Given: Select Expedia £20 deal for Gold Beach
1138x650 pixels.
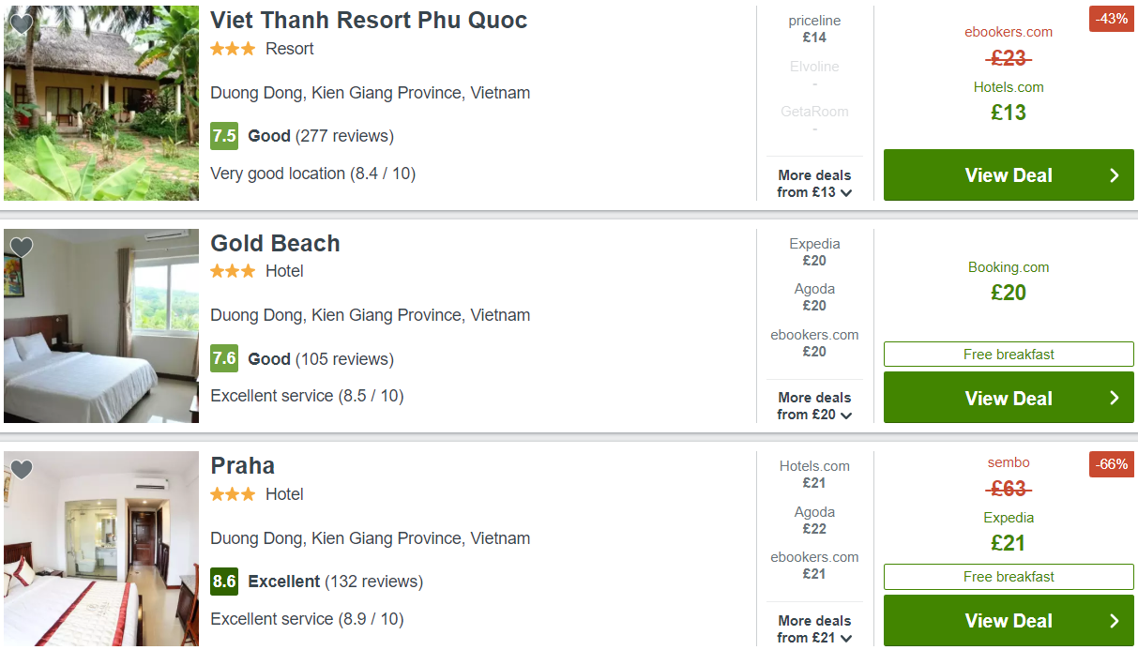Looking at the screenshot, I should click(x=814, y=252).
